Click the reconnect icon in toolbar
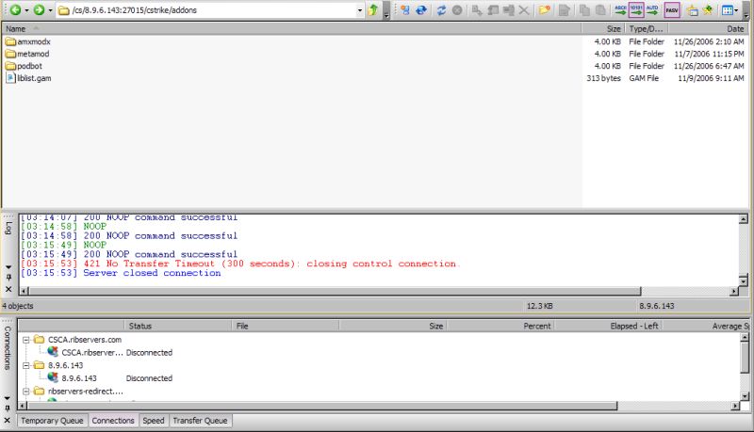 tap(421, 10)
